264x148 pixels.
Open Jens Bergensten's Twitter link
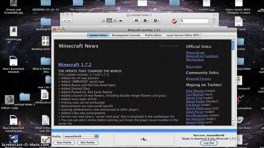197,115
